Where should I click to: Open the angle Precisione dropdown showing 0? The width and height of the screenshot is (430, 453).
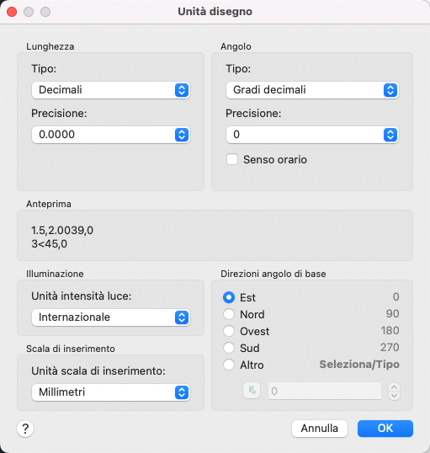(312, 135)
